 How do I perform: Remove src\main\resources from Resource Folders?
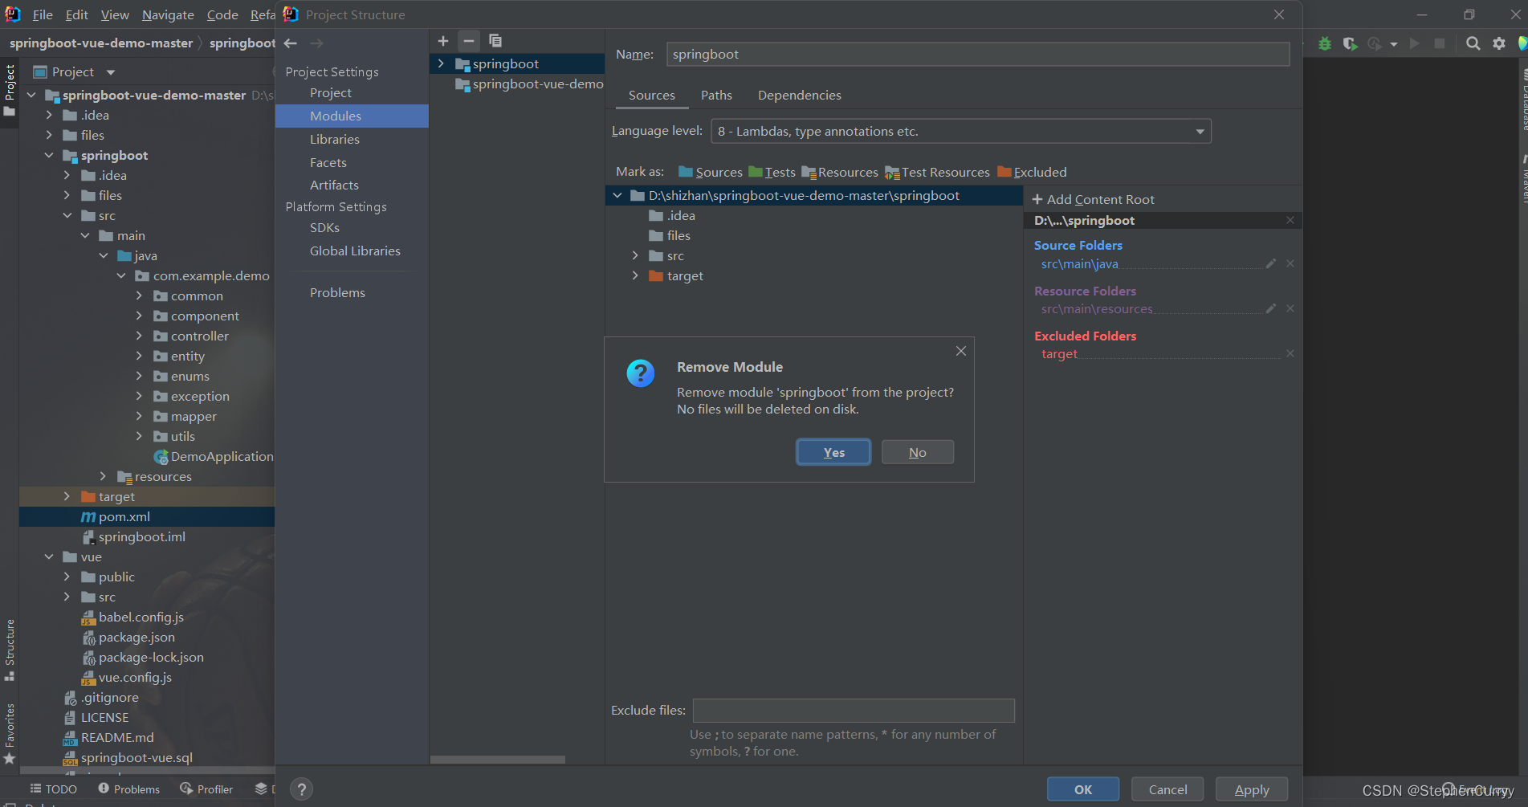coord(1290,308)
